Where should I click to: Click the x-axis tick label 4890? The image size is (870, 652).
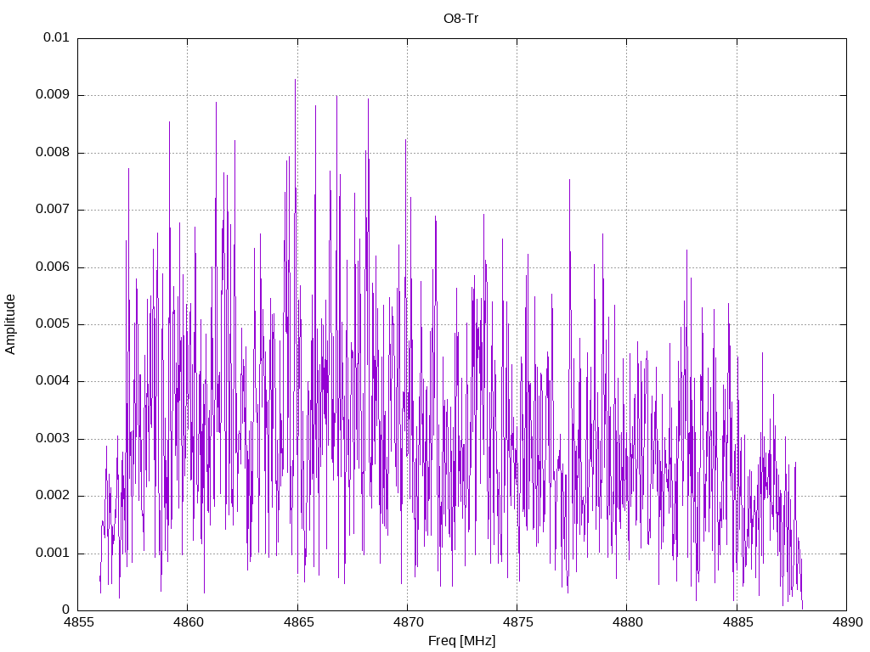pos(847,622)
